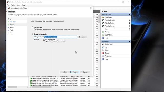Open the View menu in menu bar
Viewport: 164px width, 92px height.
pyautogui.click(x=19, y=5)
